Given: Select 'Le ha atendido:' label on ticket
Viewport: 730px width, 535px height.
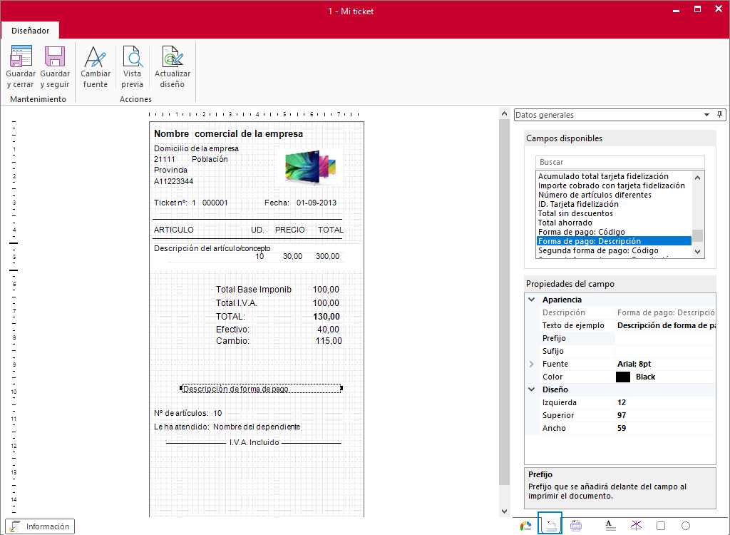Looking at the screenshot, I should click(x=182, y=427).
